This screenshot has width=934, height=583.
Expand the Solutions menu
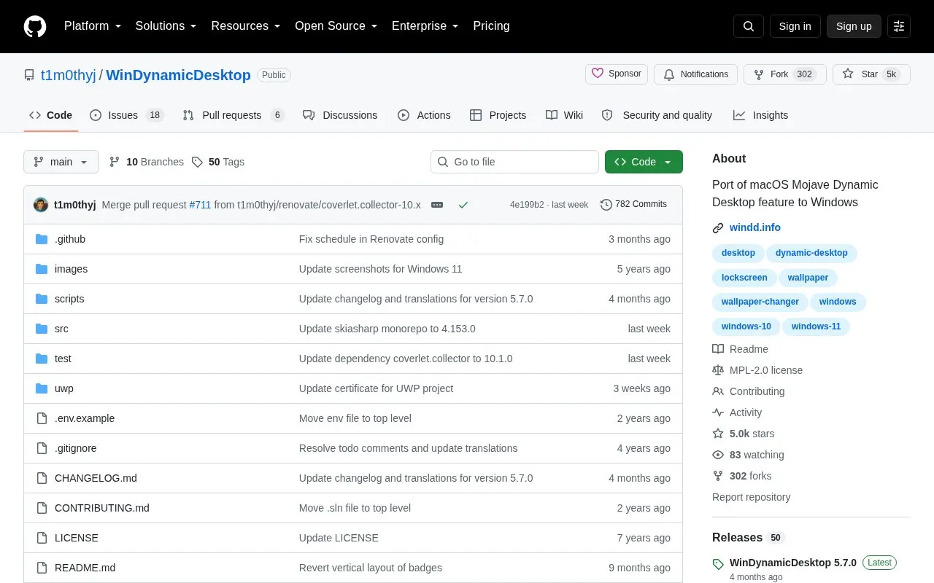[x=166, y=26]
